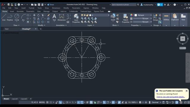Open the Express menu
This screenshot has width=190, height=107.
pyautogui.click(x=86, y=8)
